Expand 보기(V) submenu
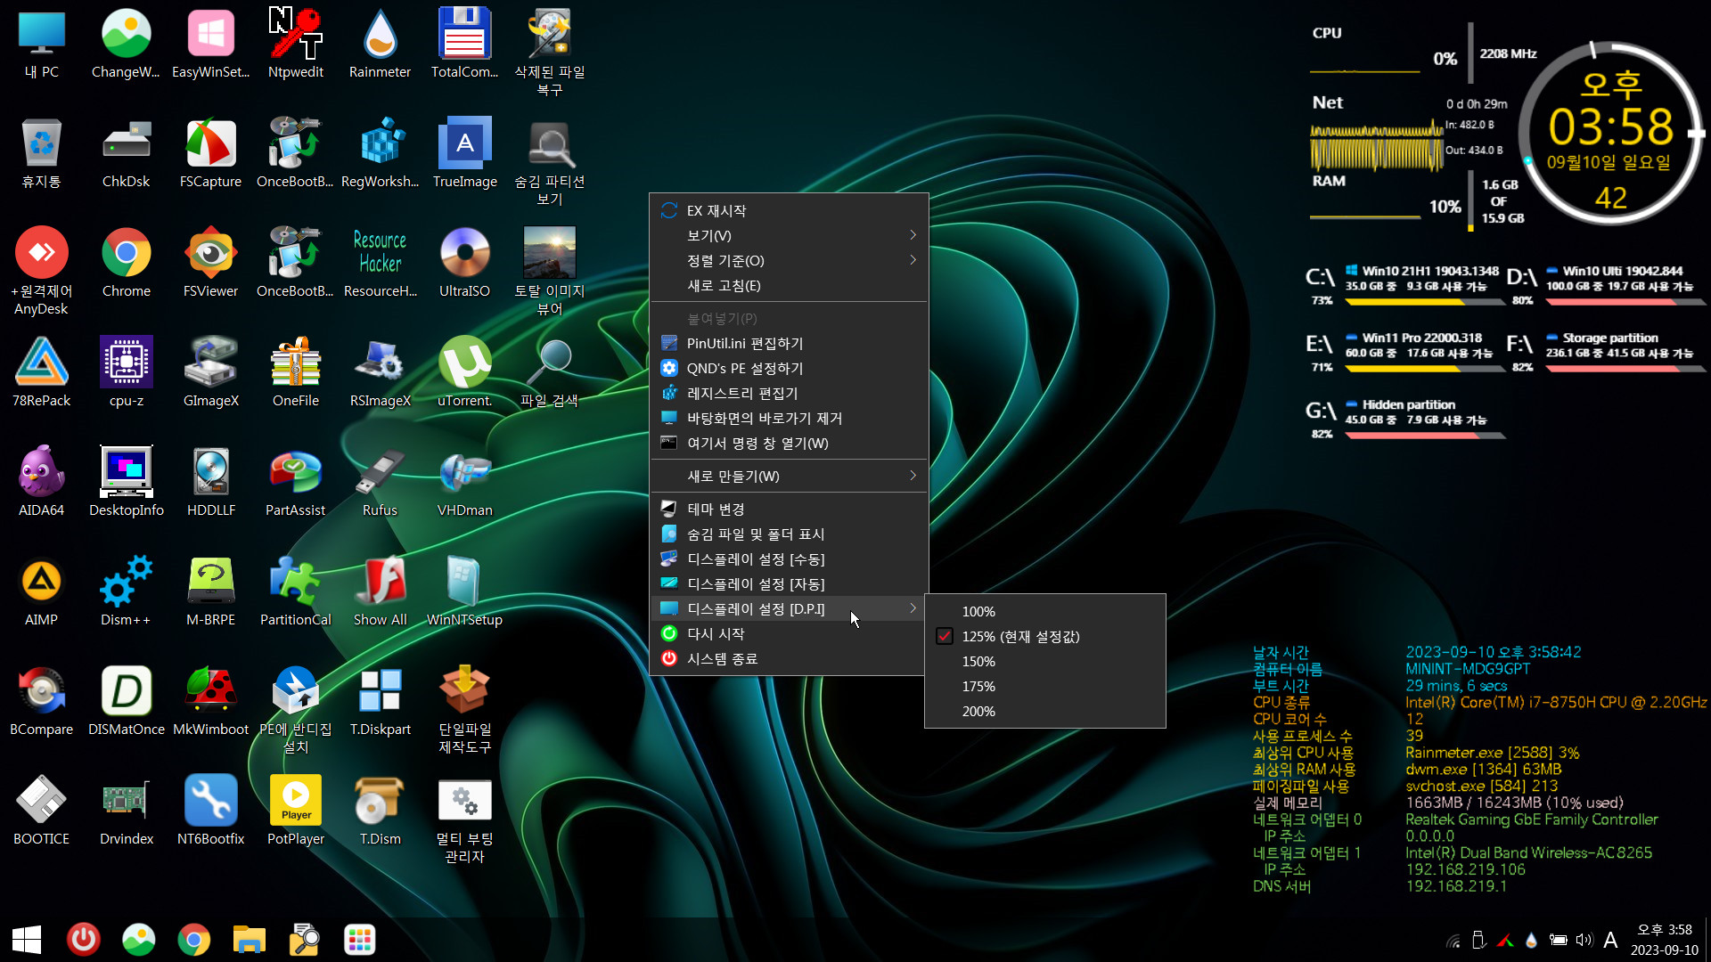This screenshot has width=1711, height=962. click(789, 235)
